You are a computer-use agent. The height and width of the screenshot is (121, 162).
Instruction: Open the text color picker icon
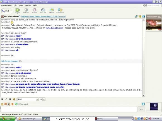[14, 99]
